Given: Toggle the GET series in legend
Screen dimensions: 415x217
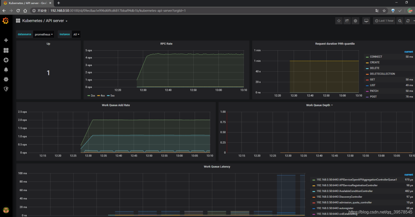Looking at the screenshot, I should [372, 80].
